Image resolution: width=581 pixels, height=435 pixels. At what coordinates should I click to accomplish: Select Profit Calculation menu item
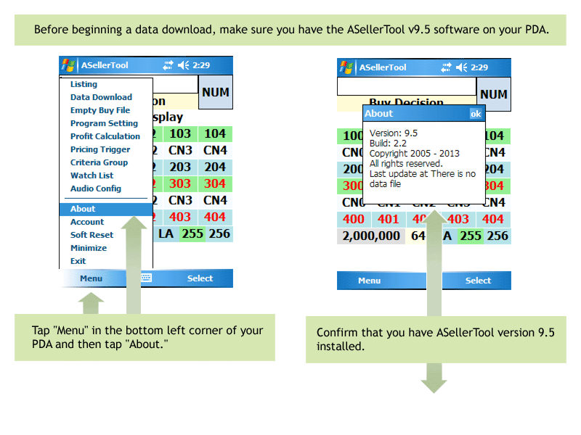[105, 136]
